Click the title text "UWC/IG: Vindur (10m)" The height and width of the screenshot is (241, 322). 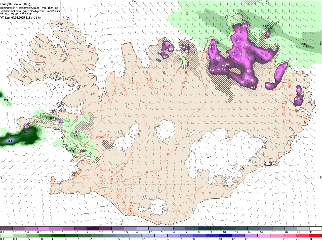click(x=16, y=4)
